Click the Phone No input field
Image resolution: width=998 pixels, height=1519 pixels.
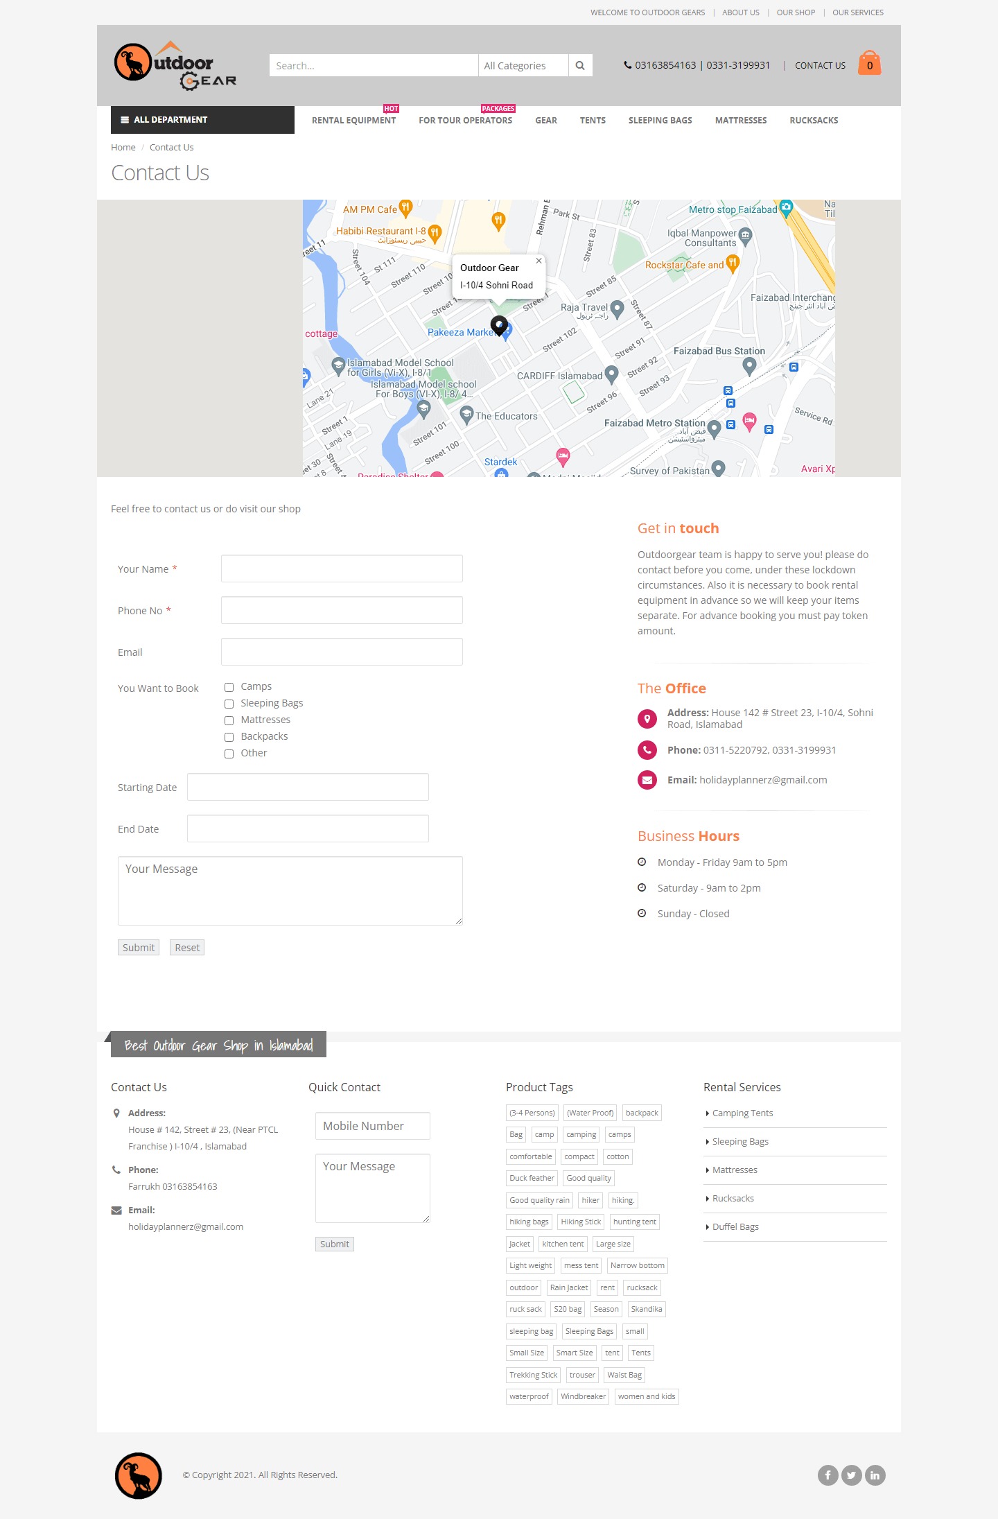[x=342, y=610]
